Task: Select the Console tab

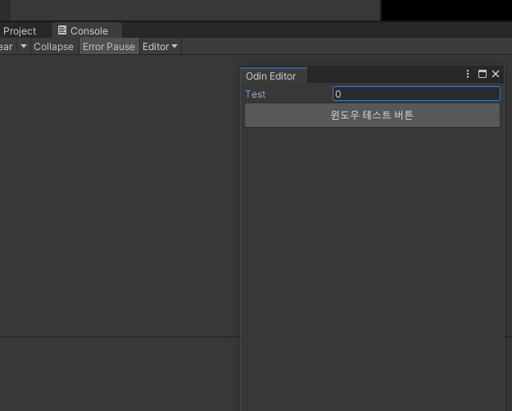Action: click(x=87, y=30)
